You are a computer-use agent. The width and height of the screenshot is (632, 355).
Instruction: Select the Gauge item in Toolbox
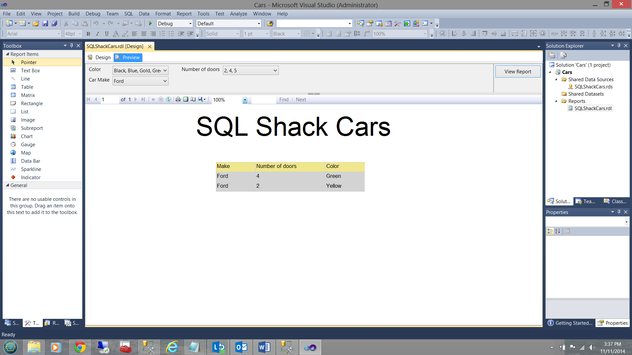(28, 145)
